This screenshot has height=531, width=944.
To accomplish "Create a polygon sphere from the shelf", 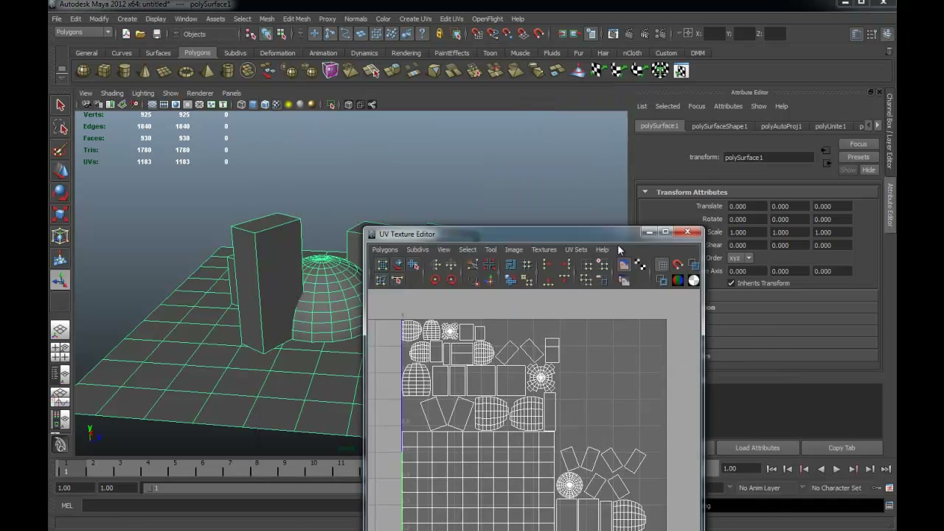I will [83, 71].
